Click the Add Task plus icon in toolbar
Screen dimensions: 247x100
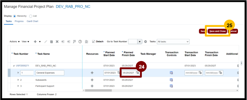(x=35, y=42)
